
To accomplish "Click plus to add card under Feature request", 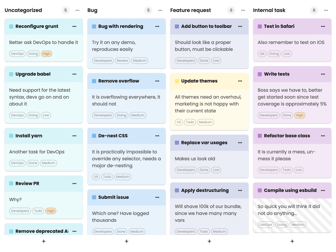I will 209,241.
